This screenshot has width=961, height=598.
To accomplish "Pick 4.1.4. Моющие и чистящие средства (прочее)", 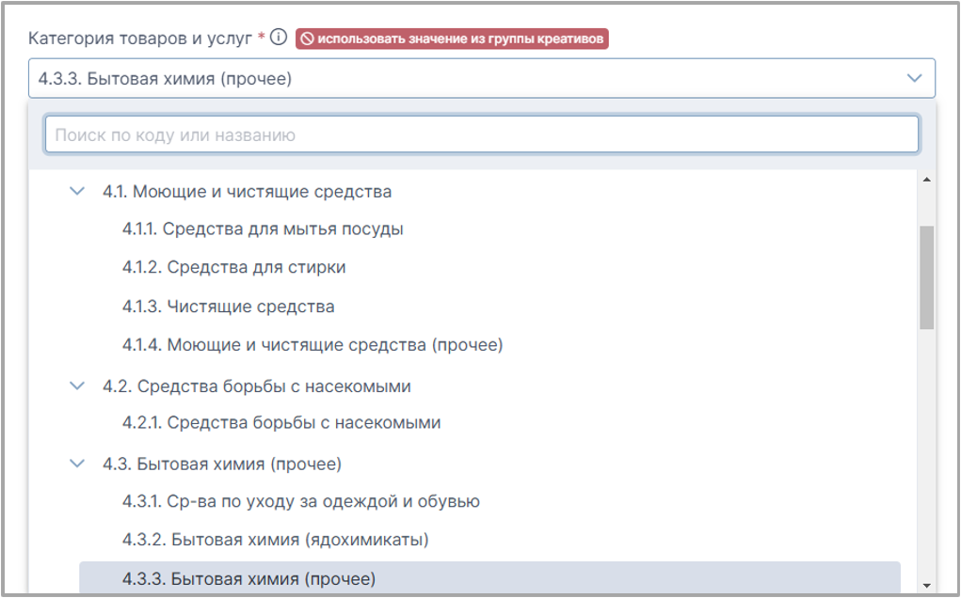I will 312,346.
